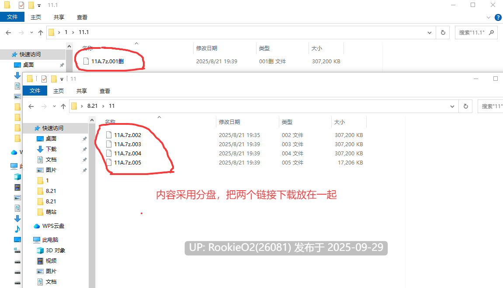Expand the ribbon in the 11.1 window

[489, 17]
